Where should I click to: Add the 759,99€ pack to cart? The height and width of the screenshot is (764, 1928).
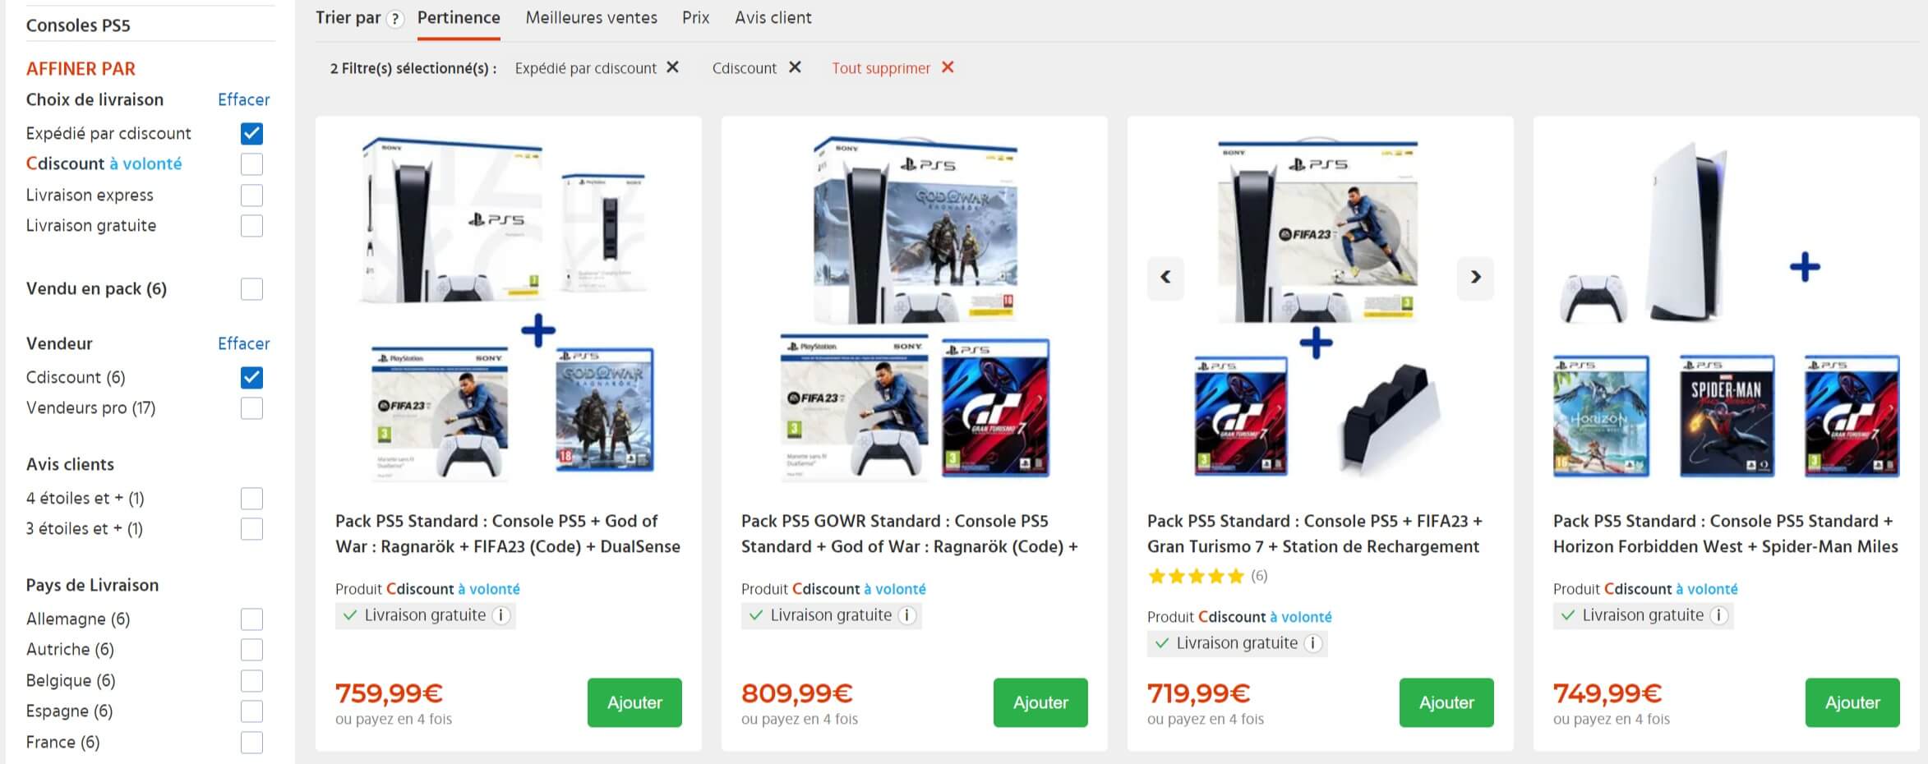(x=634, y=702)
